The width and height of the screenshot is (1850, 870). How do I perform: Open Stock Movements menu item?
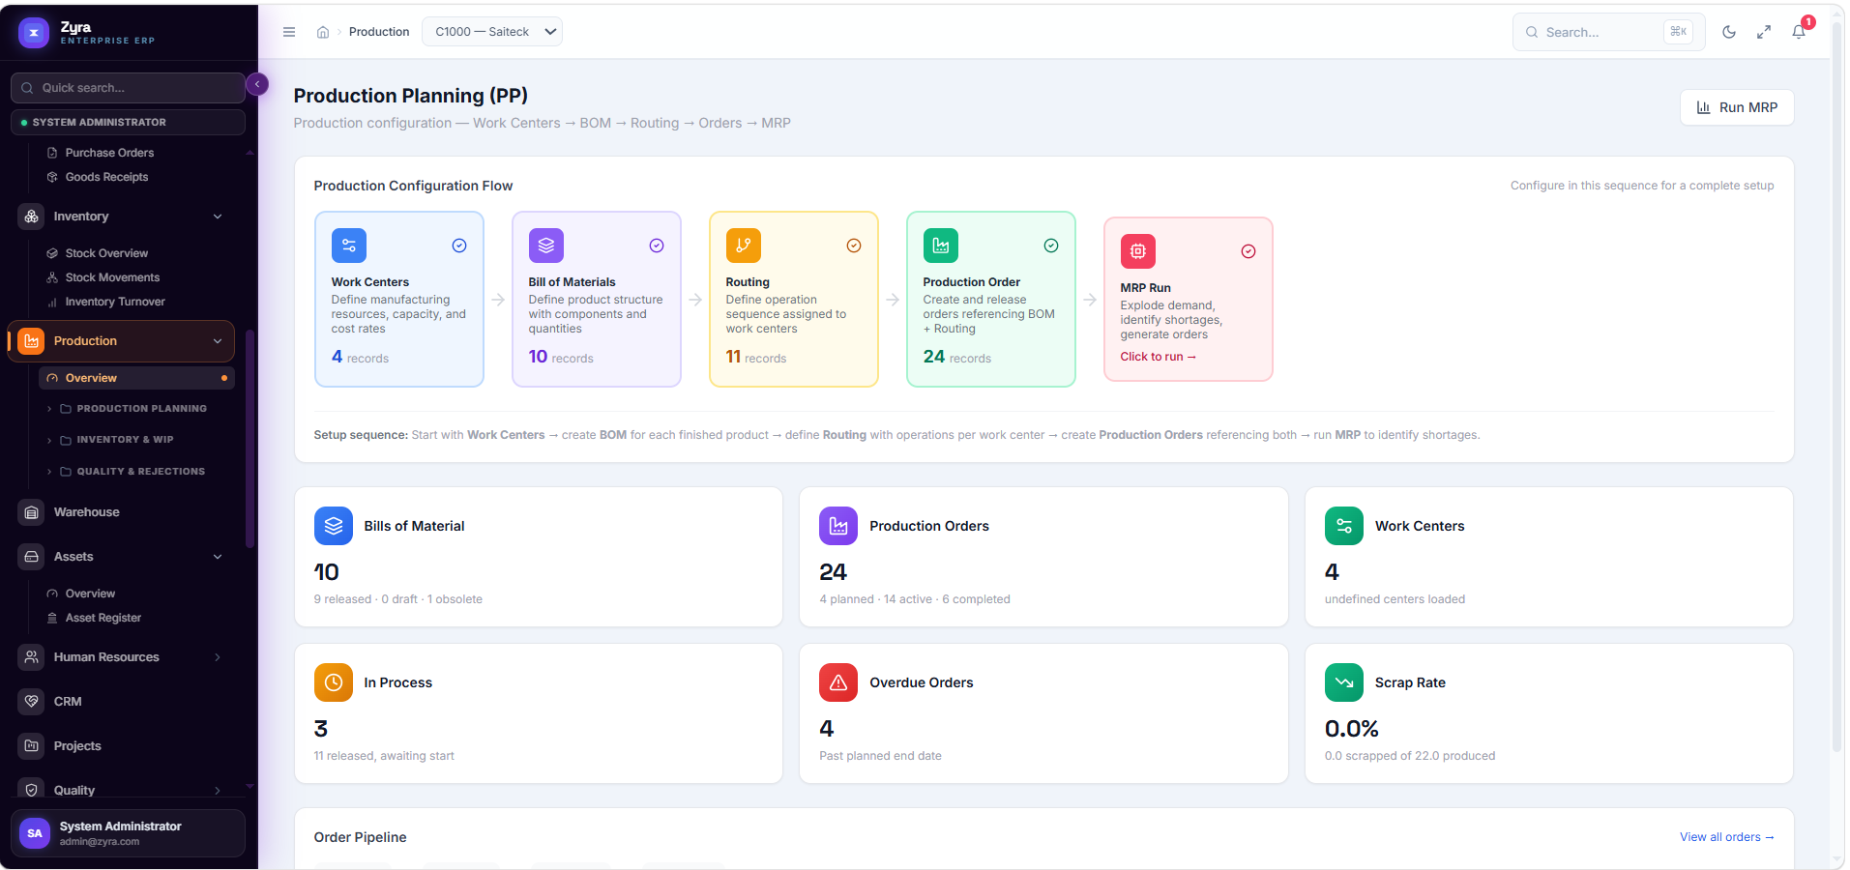[112, 277]
